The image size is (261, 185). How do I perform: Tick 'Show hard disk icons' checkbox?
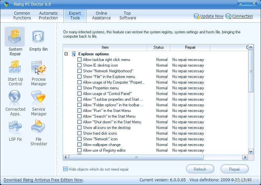click(x=79, y=133)
